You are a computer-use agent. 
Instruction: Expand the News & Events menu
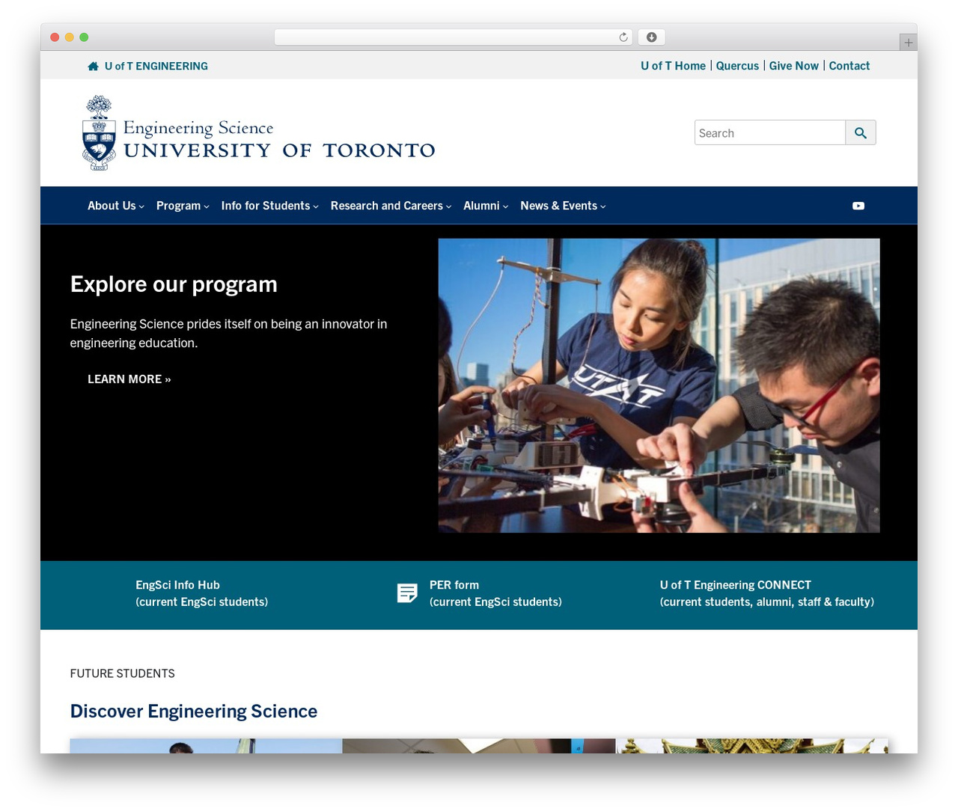click(563, 206)
